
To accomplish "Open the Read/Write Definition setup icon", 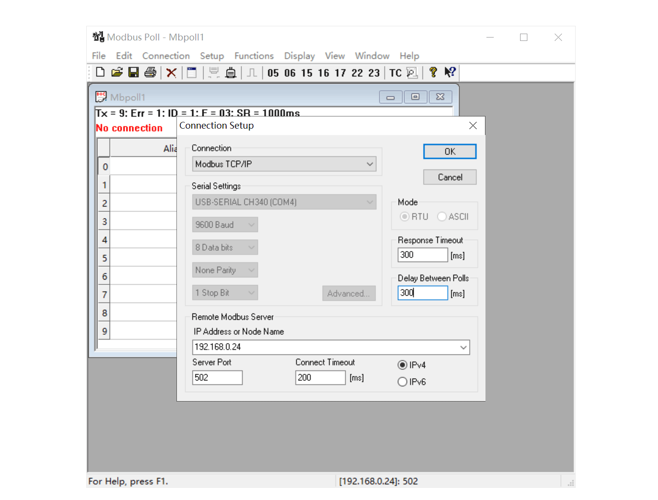I will [x=192, y=72].
